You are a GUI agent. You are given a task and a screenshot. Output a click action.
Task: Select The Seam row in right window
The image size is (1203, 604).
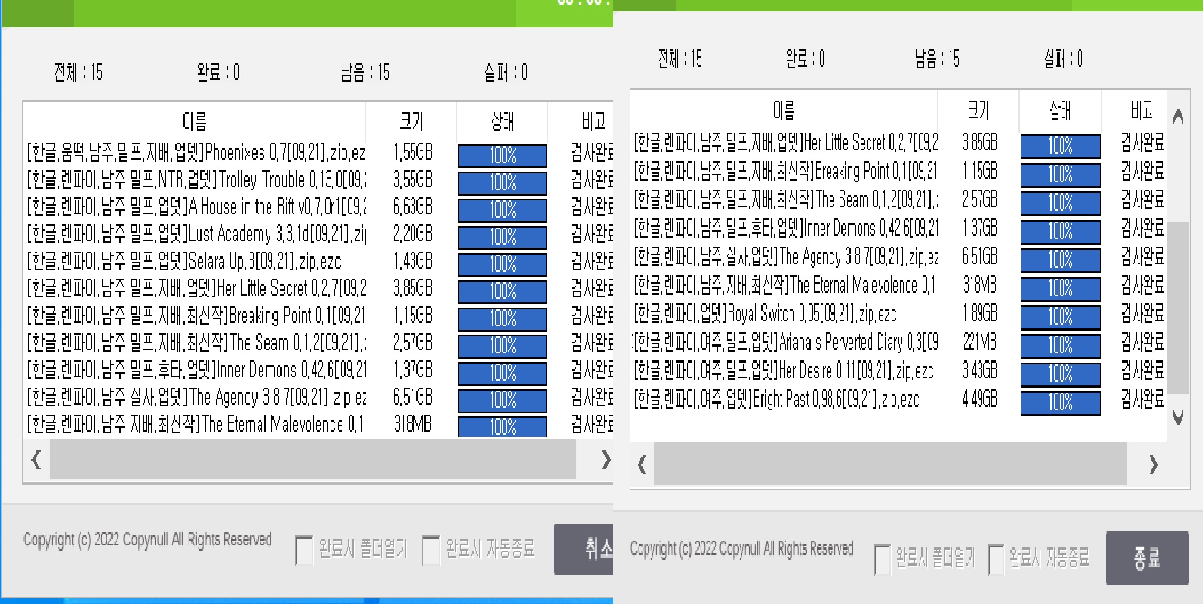pyautogui.click(x=899, y=200)
